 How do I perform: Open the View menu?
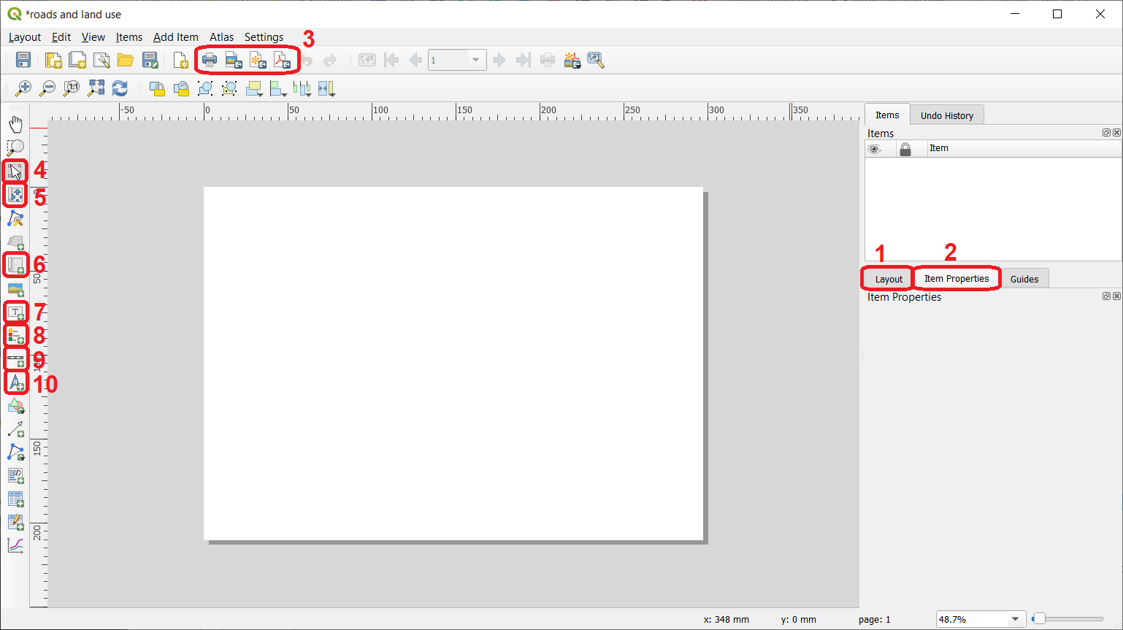click(93, 37)
